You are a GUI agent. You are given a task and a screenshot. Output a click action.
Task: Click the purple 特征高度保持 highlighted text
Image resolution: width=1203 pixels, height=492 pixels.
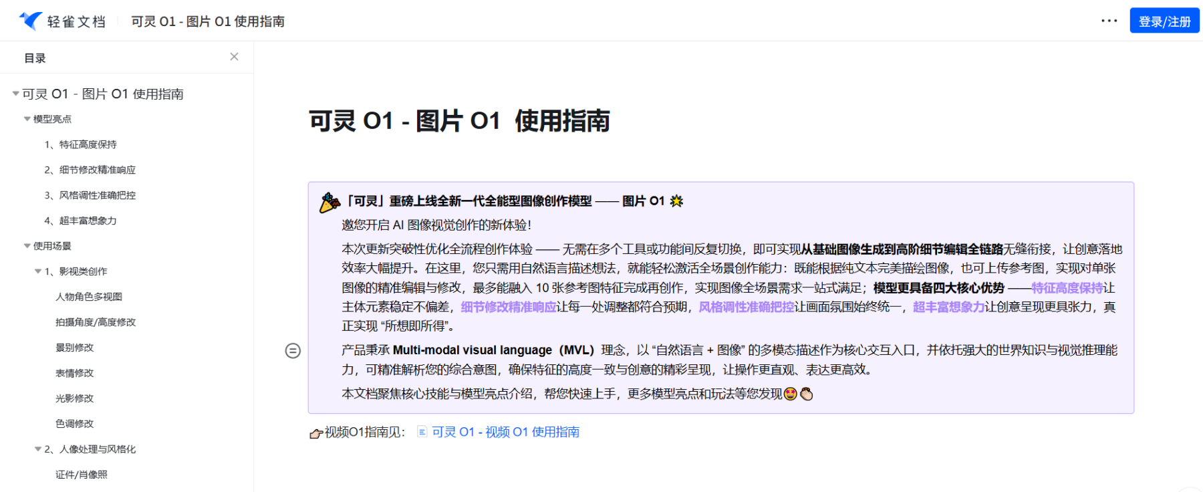1067,287
